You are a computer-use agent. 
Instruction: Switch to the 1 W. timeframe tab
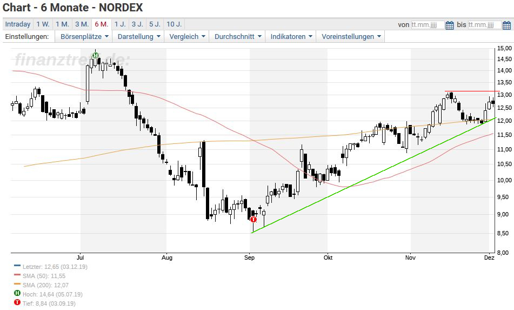click(43, 24)
